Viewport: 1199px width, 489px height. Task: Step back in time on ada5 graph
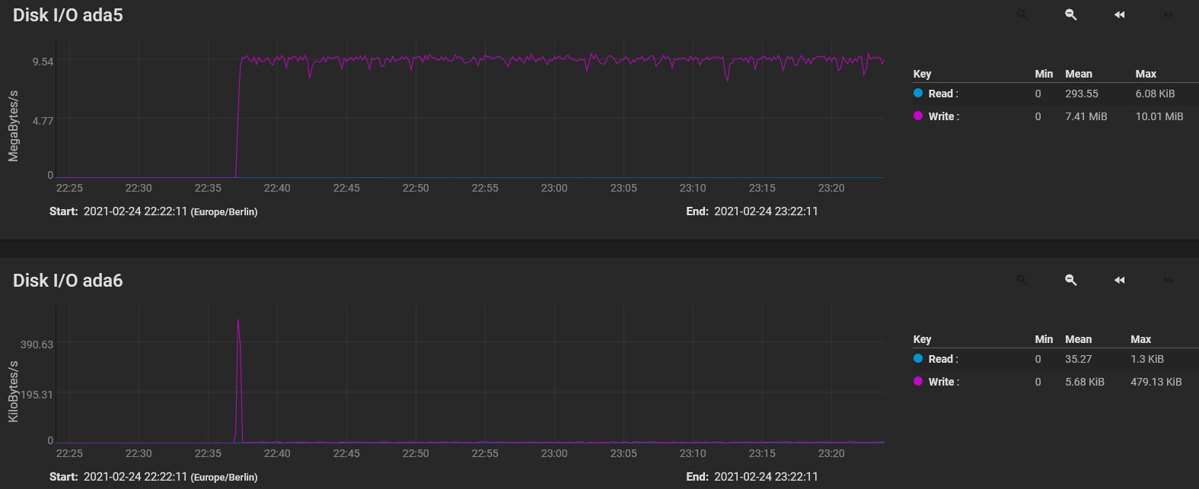point(1119,14)
